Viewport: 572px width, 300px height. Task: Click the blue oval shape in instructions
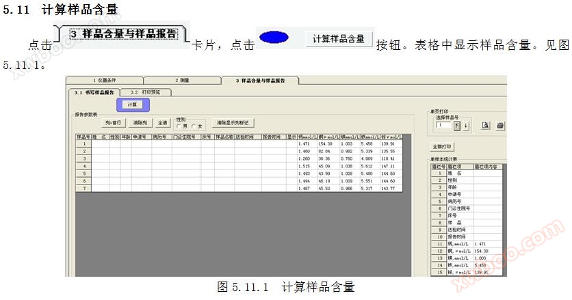pyautogui.click(x=273, y=38)
